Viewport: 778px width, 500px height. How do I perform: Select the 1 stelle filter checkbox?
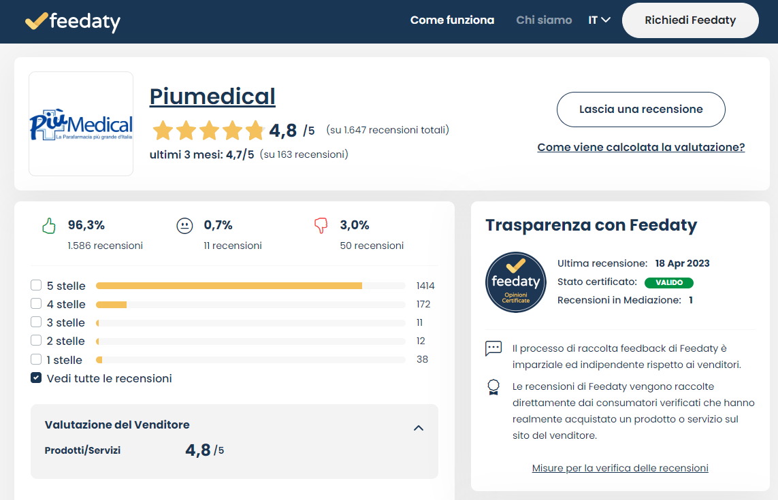[35, 359]
